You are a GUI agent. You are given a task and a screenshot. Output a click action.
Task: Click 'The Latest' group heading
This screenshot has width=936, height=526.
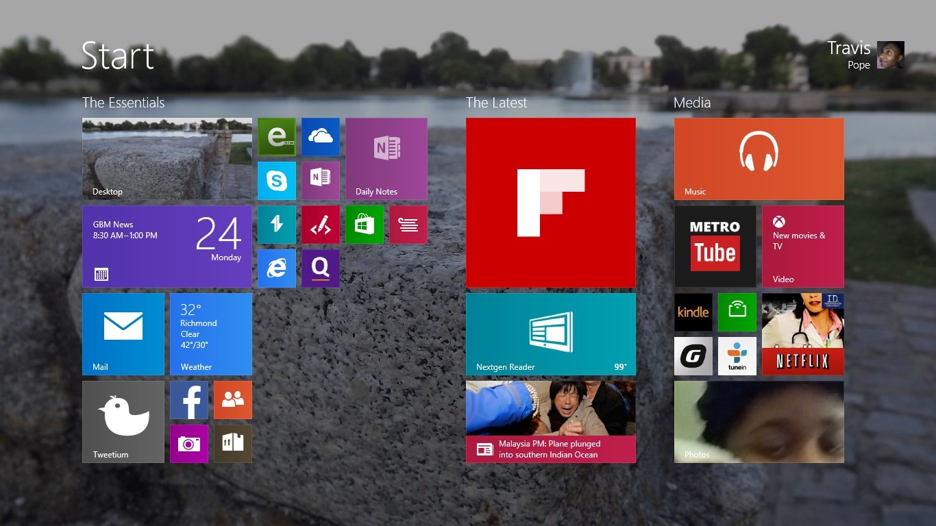pyautogui.click(x=497, y=103)
